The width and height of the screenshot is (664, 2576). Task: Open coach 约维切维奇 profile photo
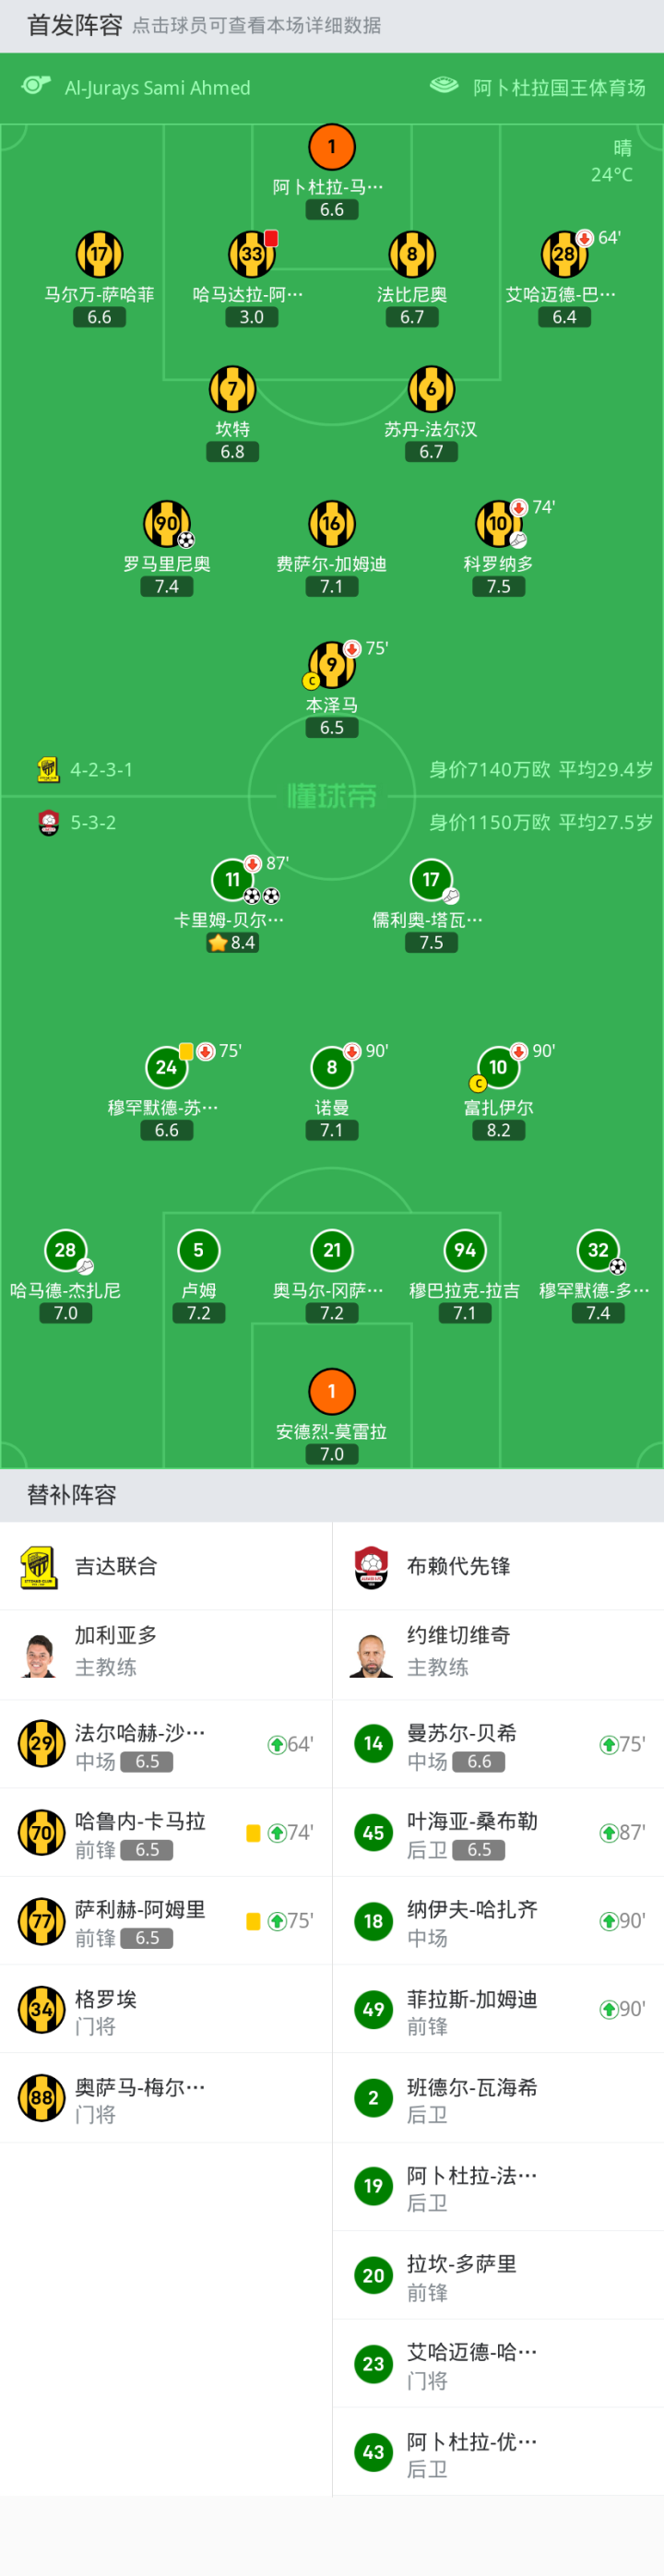pos(371,1655)
